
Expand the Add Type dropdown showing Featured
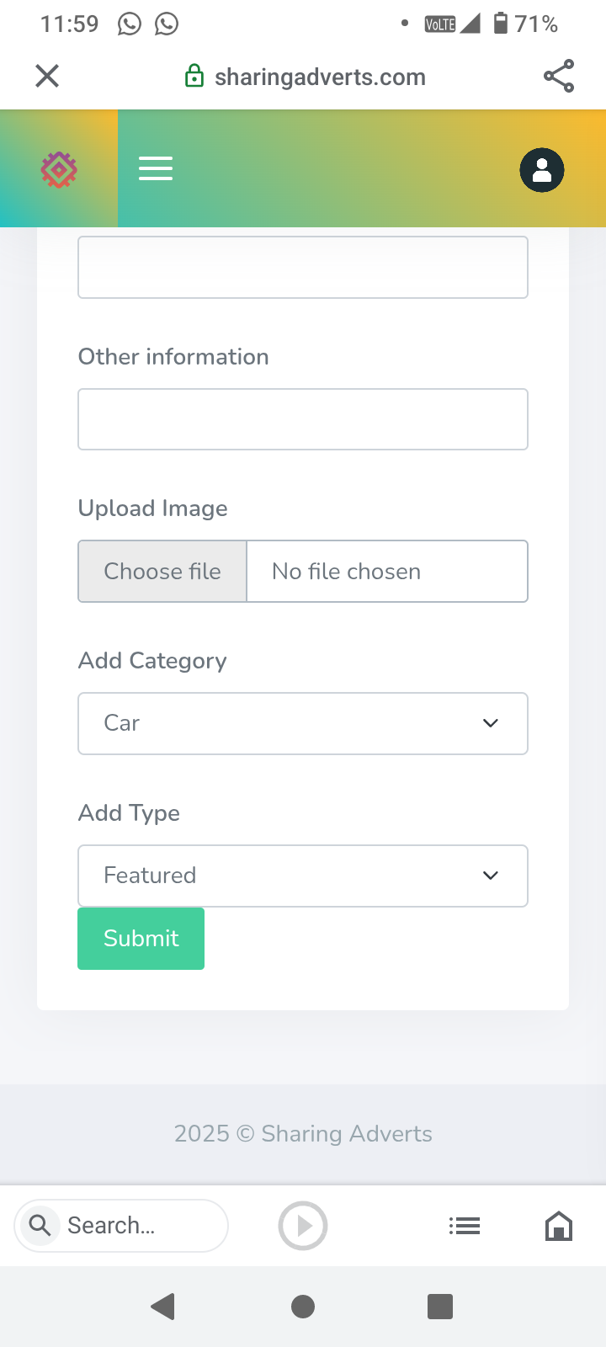(303, 876)
